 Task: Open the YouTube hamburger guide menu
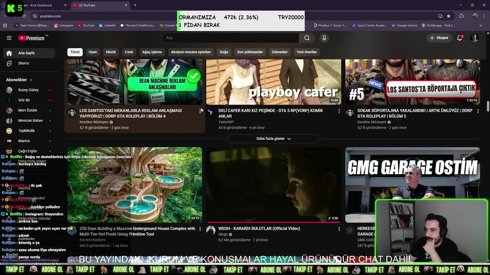pos(9,38)
